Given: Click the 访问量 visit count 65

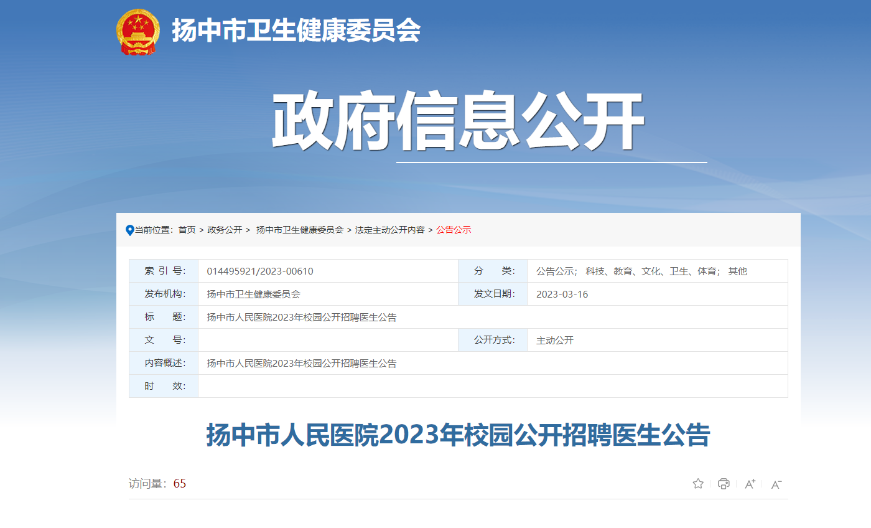Looking at the screenshot, I should coord(179,484).
